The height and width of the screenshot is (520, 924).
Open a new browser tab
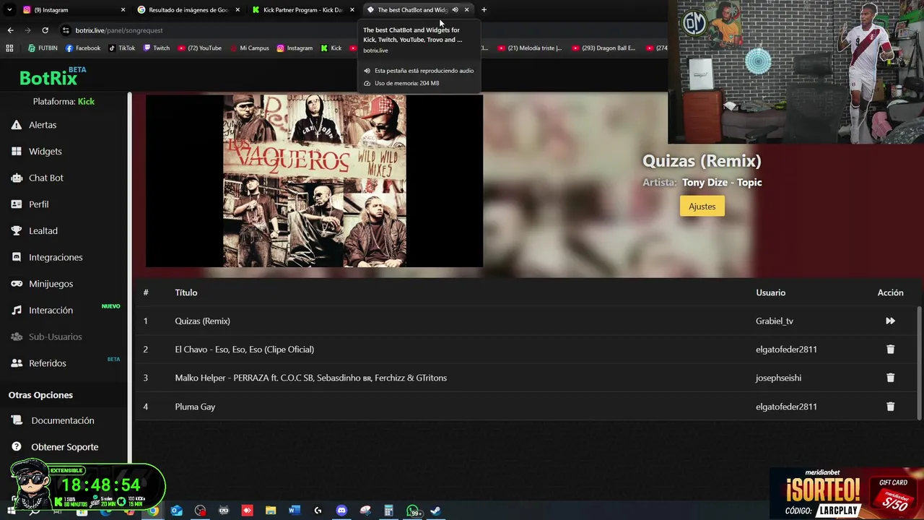click(x=484, y=10)
